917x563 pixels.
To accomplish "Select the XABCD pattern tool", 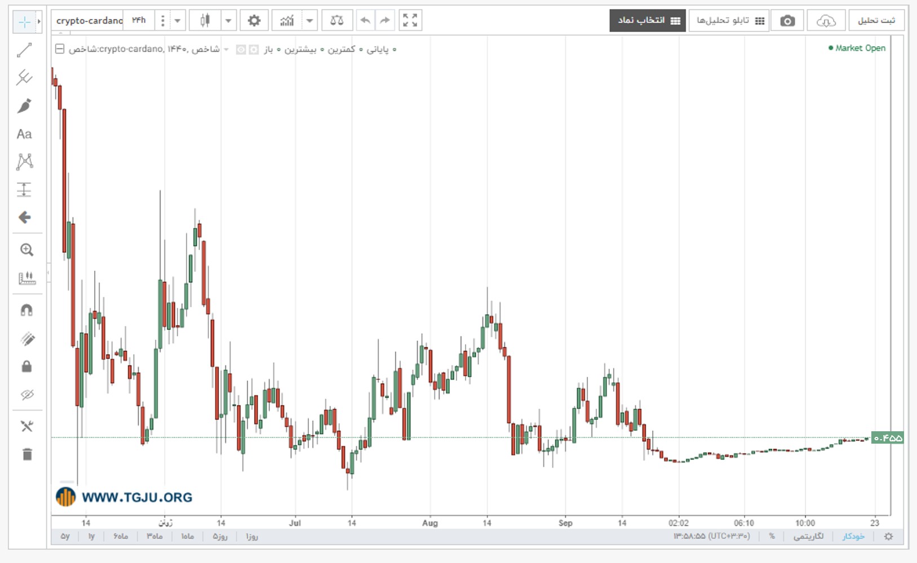I will (24, 162).
